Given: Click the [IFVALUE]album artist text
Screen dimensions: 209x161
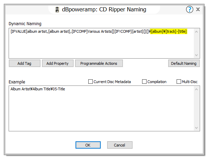Looking at the screenshot, I should [29, 31].
